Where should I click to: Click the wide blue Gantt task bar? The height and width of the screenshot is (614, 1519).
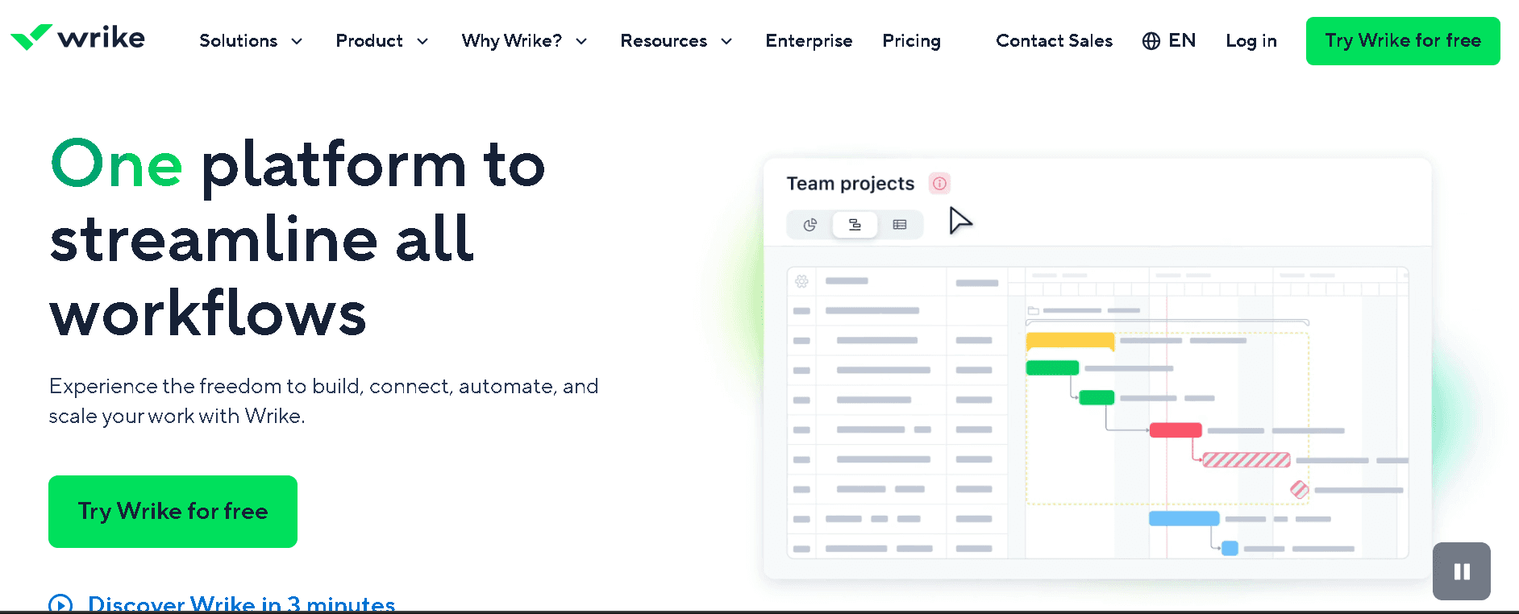pos(1184,519)
